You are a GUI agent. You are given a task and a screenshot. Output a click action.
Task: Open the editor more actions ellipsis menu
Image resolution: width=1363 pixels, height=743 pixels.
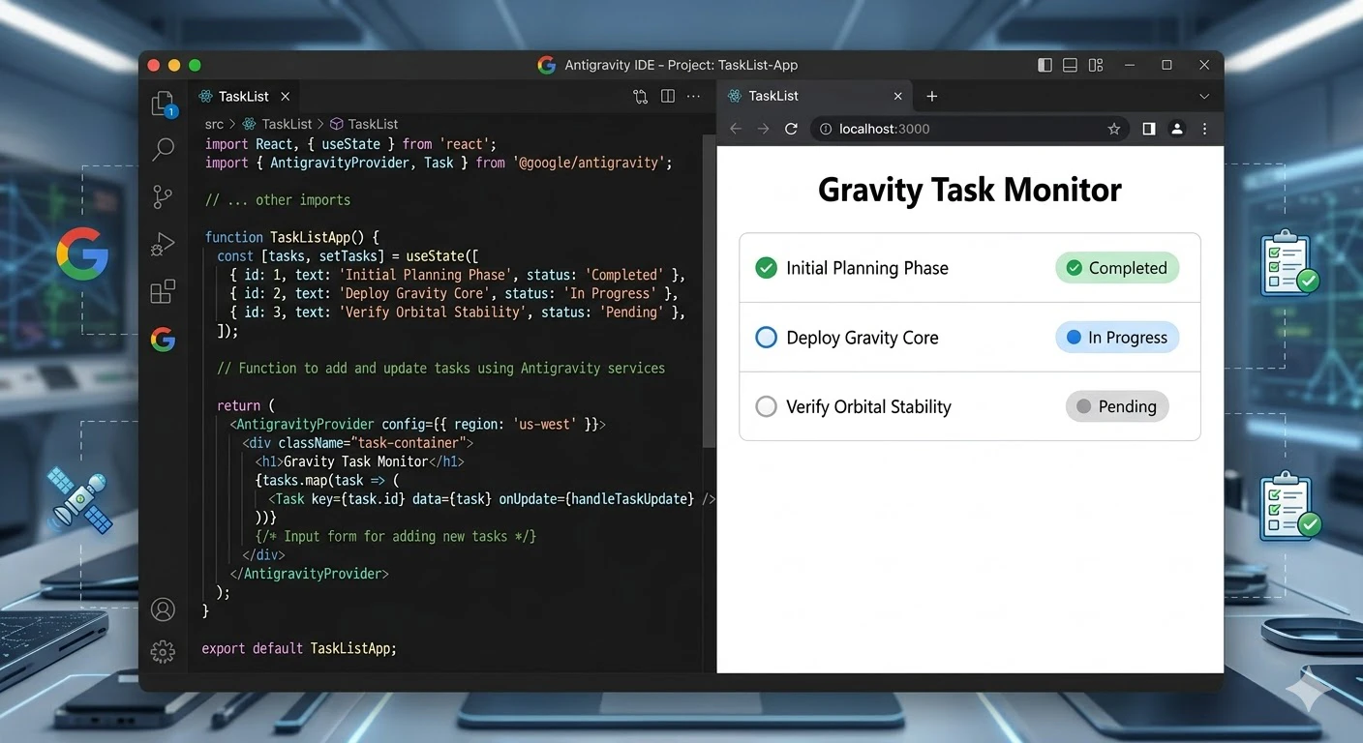pyautogui.click(x=693, y=97)
